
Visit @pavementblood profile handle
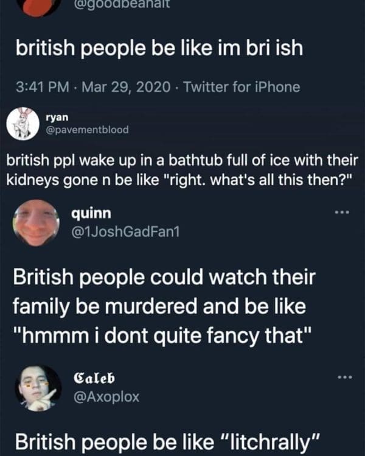tap(87, 130)
